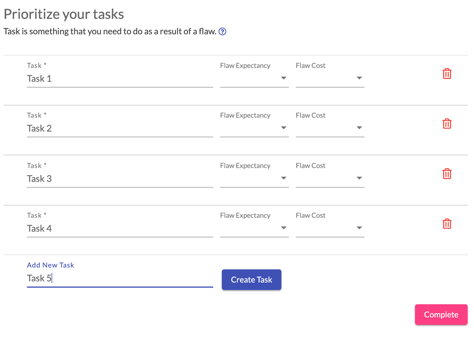This screenshot has width=474, height=338.
Task: Edit the Task 3 name field
Action: point(120,179)
